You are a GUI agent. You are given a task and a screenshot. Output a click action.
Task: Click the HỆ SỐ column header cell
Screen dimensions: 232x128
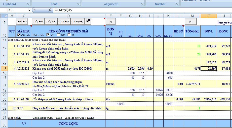click(x=178, y=31)
